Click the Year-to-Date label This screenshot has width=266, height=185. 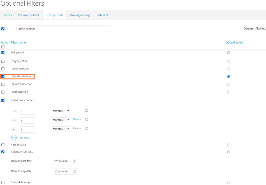click(x=18, y=145)
